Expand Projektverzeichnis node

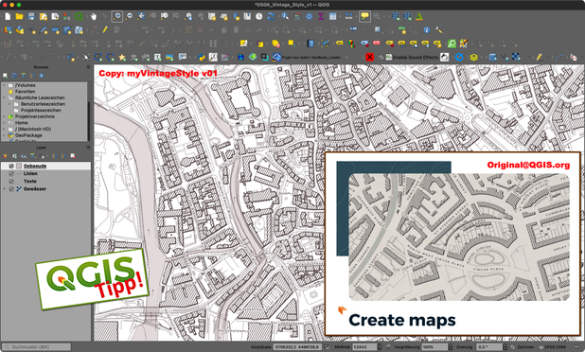point(4,116)
